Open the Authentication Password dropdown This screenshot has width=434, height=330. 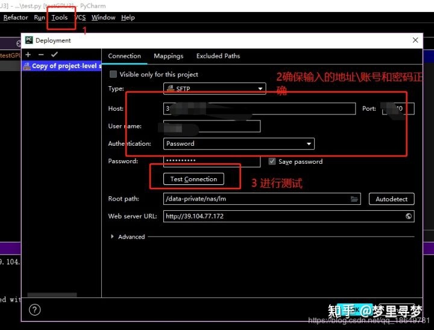pos(239,143)
